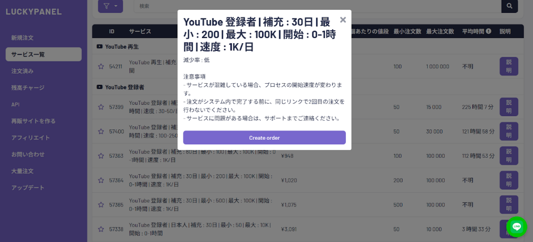Star service ID 57365
The height and width of the screenshot is (242, 533).
click(x=101, y=204)
